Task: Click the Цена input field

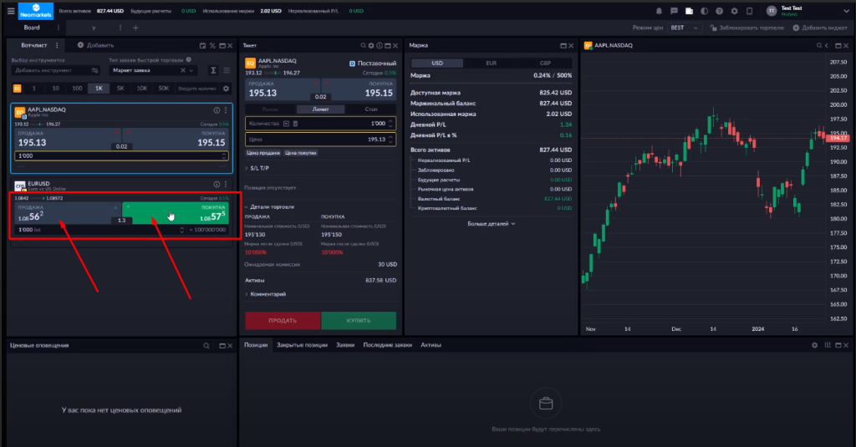Action: 320,140
